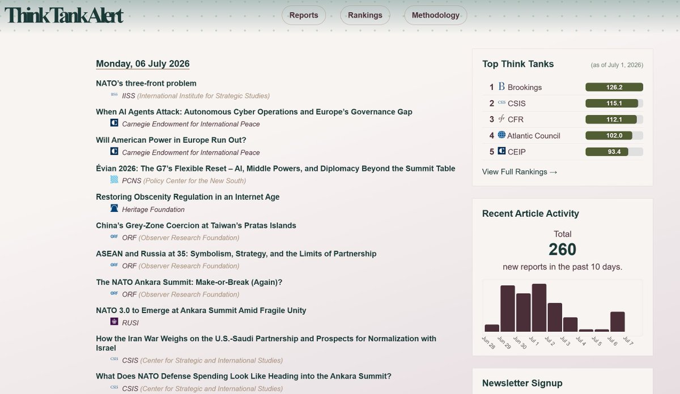
Task: Open ASEAN and Russia at 35 article
Action: 236,254
